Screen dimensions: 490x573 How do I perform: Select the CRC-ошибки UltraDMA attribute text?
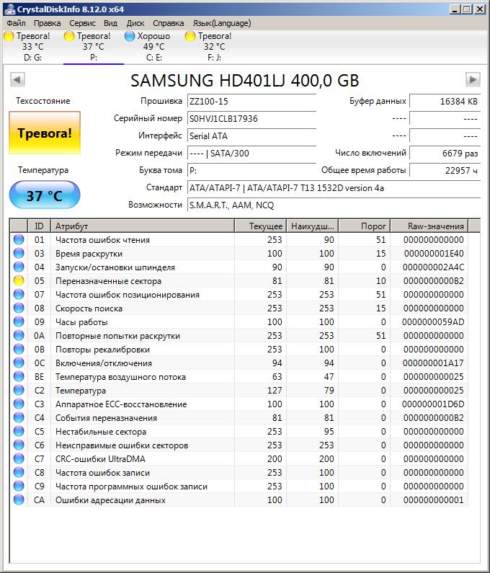coord(100,458)
